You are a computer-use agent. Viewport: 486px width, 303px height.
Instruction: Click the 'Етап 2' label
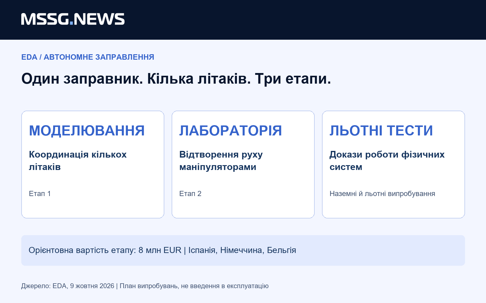(190, 194)
